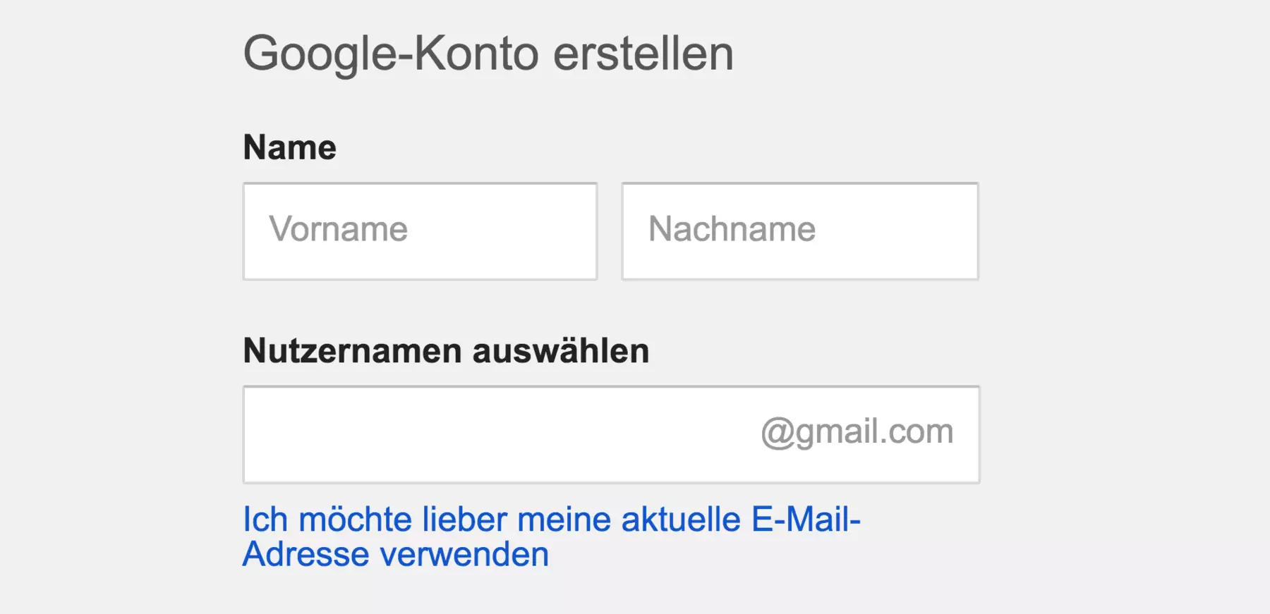Click the word 'aktuelle' in the link
The image size is (1270, 614).
(x=681, y=520)
